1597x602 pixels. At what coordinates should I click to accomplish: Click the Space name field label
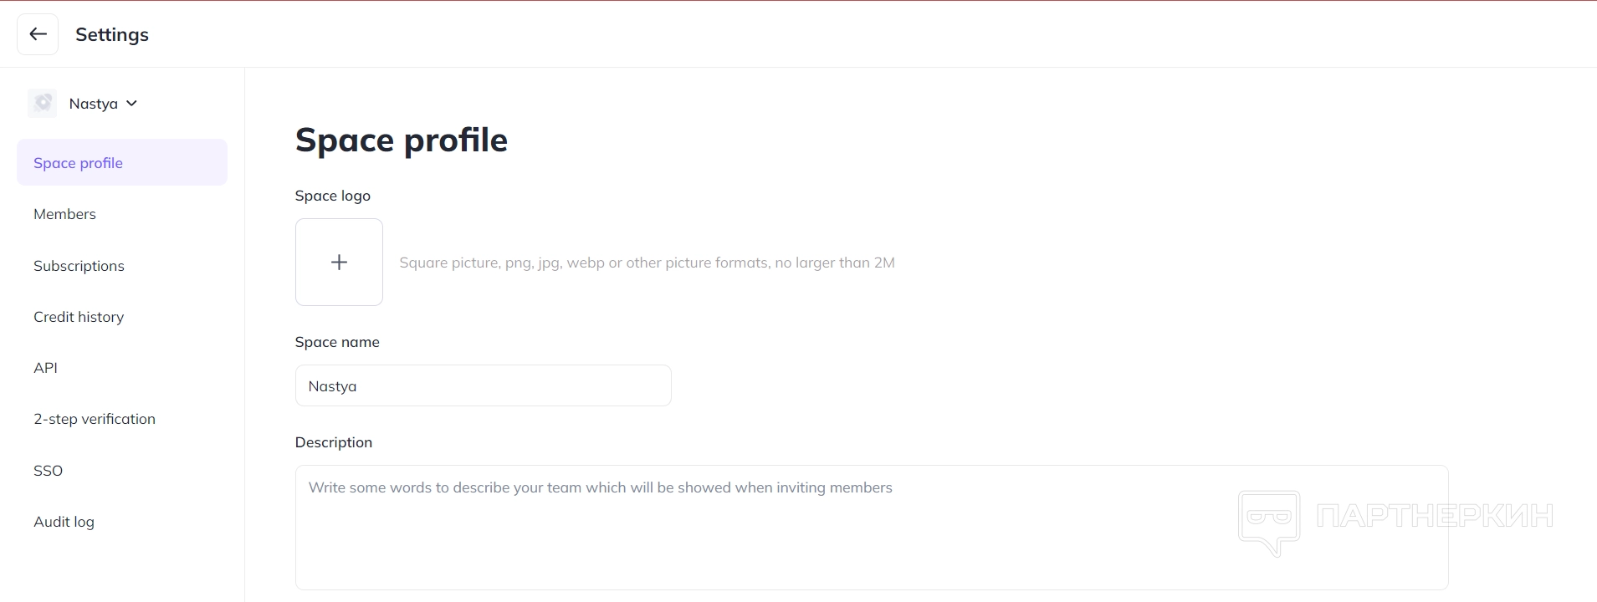[x=337, y=342]
